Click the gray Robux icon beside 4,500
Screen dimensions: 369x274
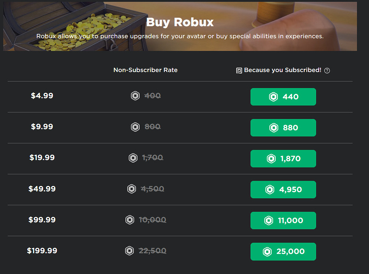coord(131,189)
